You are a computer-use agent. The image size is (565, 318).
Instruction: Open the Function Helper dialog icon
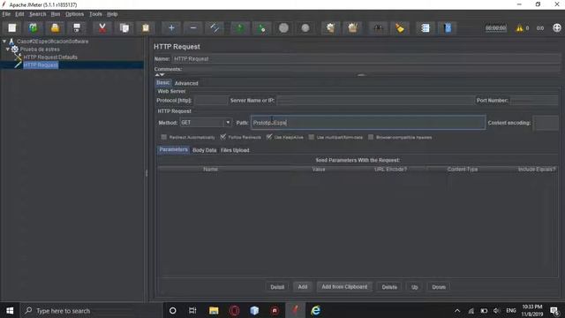click(x=426, y=27)
